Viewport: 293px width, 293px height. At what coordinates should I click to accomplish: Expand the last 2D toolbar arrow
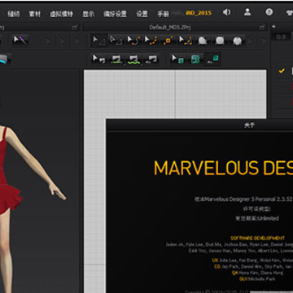pos(263,42)
